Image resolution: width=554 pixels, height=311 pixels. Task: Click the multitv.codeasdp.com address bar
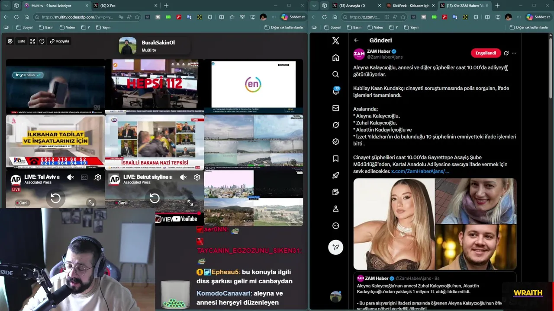click(x=78, y=17)
